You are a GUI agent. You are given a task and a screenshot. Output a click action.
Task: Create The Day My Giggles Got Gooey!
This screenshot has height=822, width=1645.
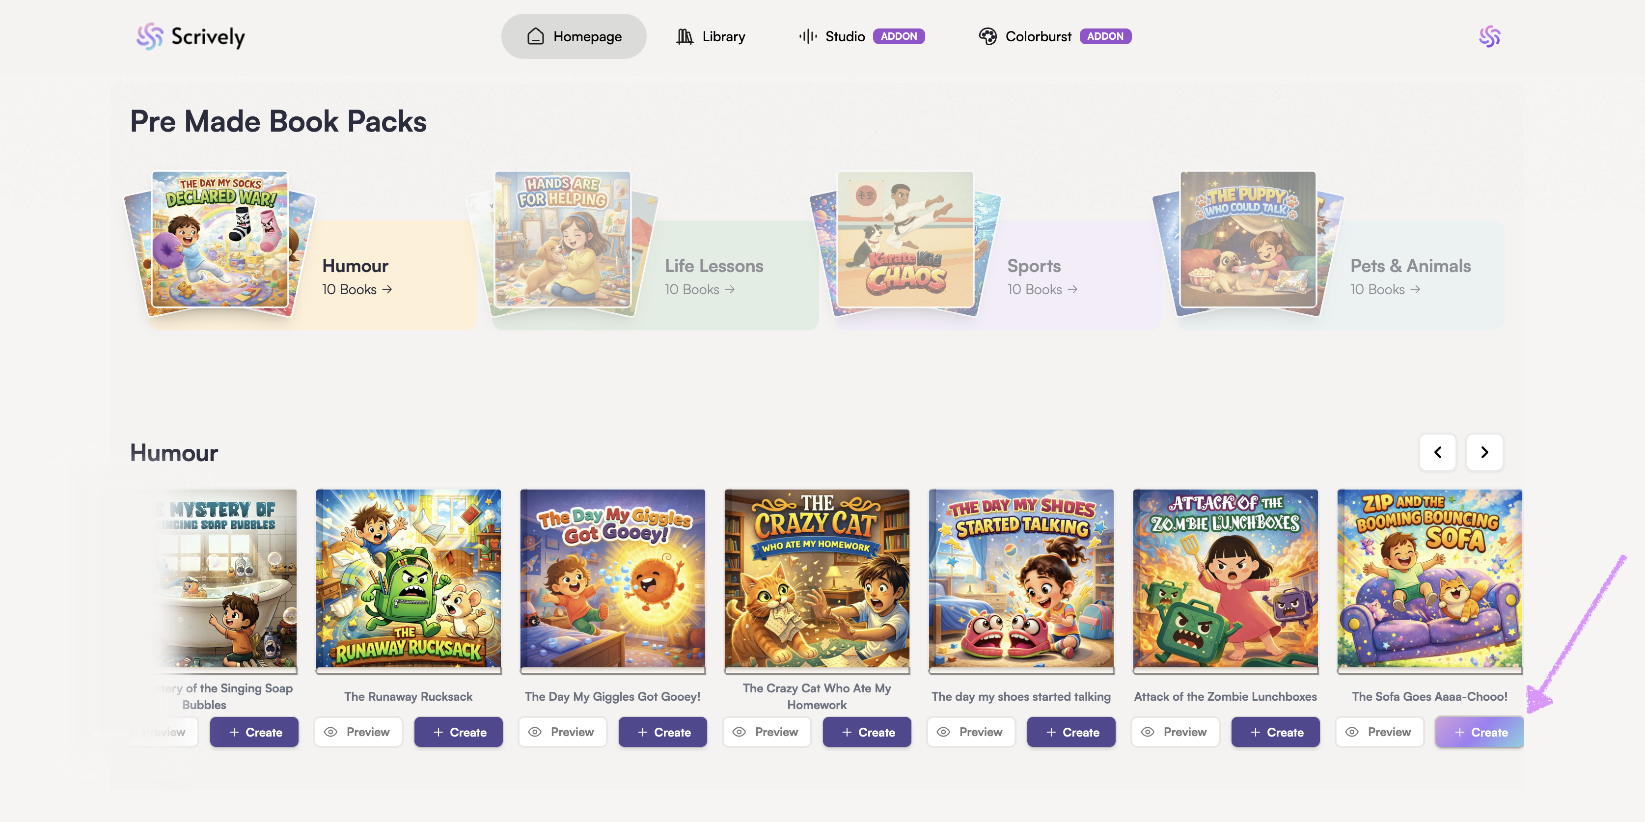662,732
